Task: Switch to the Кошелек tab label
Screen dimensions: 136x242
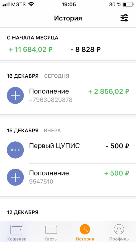Action: point(17,239)
